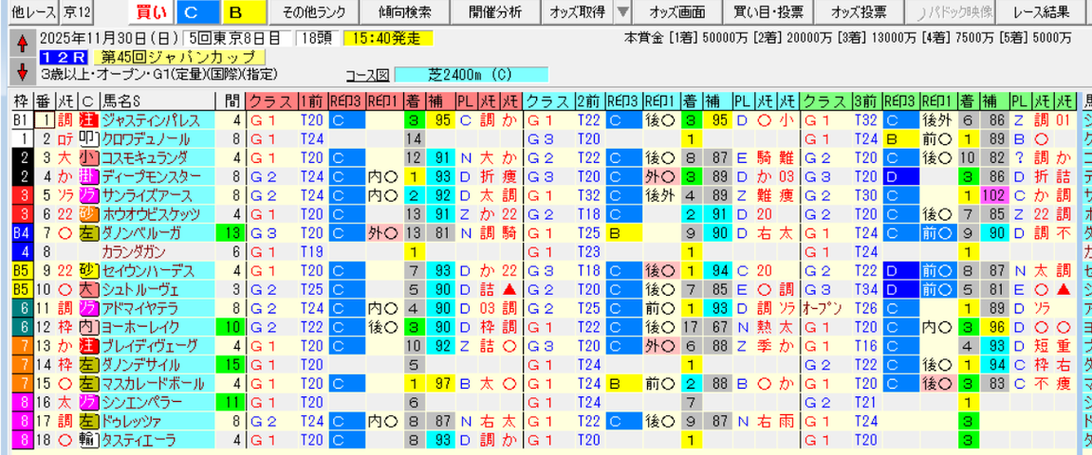
Task: Open その他ランク options
Action: [314, 11]
